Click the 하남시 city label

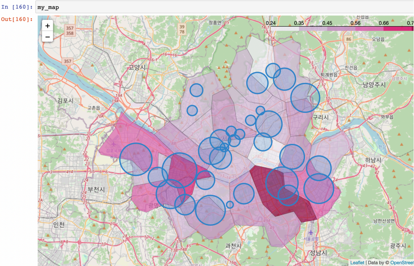pos(373,160)
